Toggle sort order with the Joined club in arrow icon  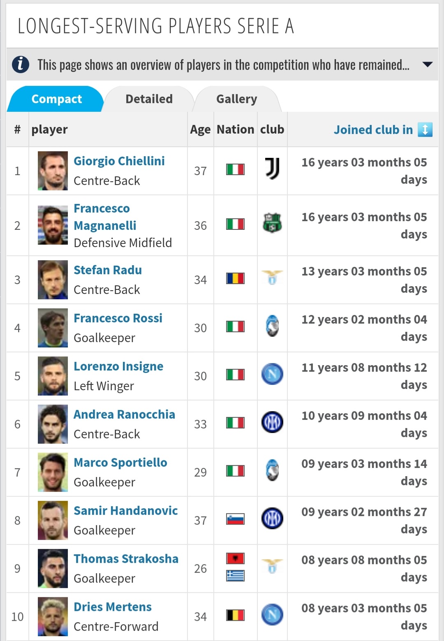click(x=425, y=130)
